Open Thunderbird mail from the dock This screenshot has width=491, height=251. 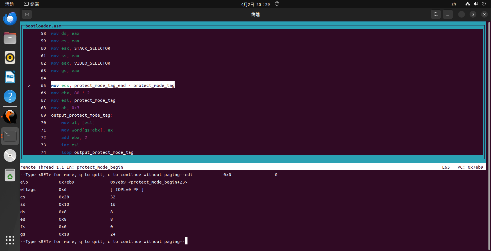pos(10,19)
